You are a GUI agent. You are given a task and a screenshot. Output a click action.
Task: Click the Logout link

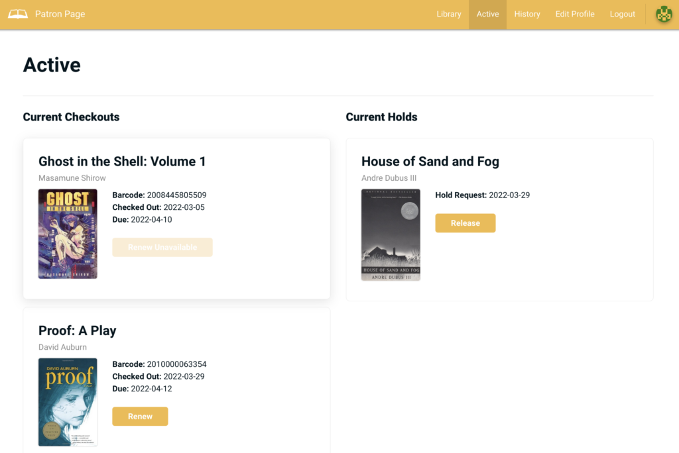click(623, 14)
